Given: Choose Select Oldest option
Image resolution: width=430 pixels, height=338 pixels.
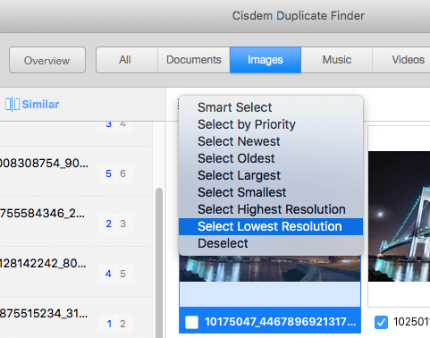Looking at the screenshot, I should tap(271, 158).
